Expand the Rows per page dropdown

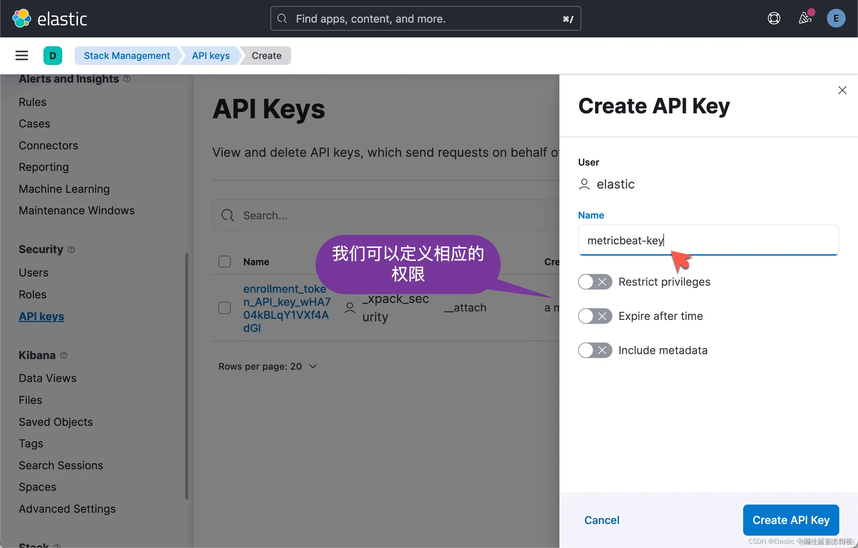(x=268, y=367)
